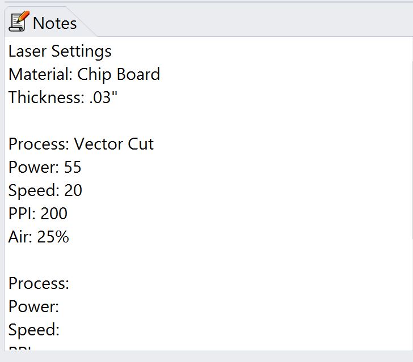Viewport: 413px width, 362px height.
Task: Select the Notes tab label
Action: coord(55,23)
